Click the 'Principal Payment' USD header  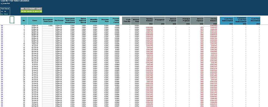point(183,21)
